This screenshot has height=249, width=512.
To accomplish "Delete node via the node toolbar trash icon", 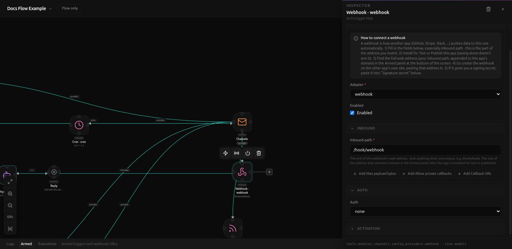I will [259, 153].
